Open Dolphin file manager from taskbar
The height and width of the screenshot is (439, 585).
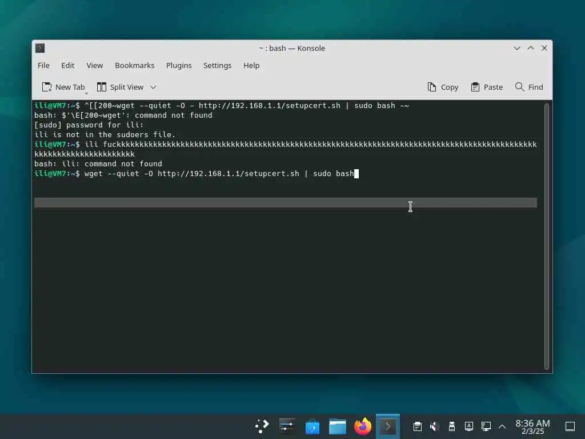[337, 426]
